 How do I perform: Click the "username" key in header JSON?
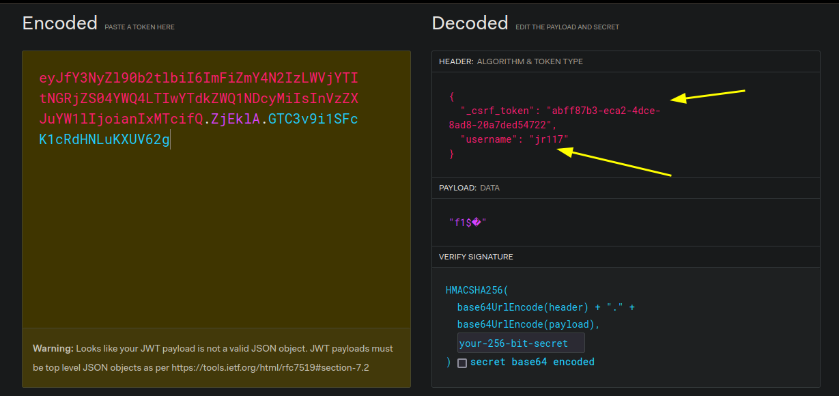coord(487,139)
